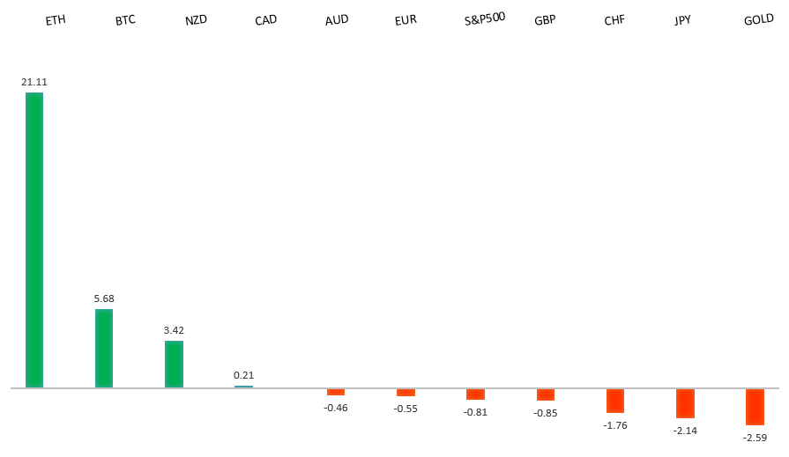Select the 0.21 value label for CAD
Viewport: 789px width, 457px height.
tap(243, 375)
